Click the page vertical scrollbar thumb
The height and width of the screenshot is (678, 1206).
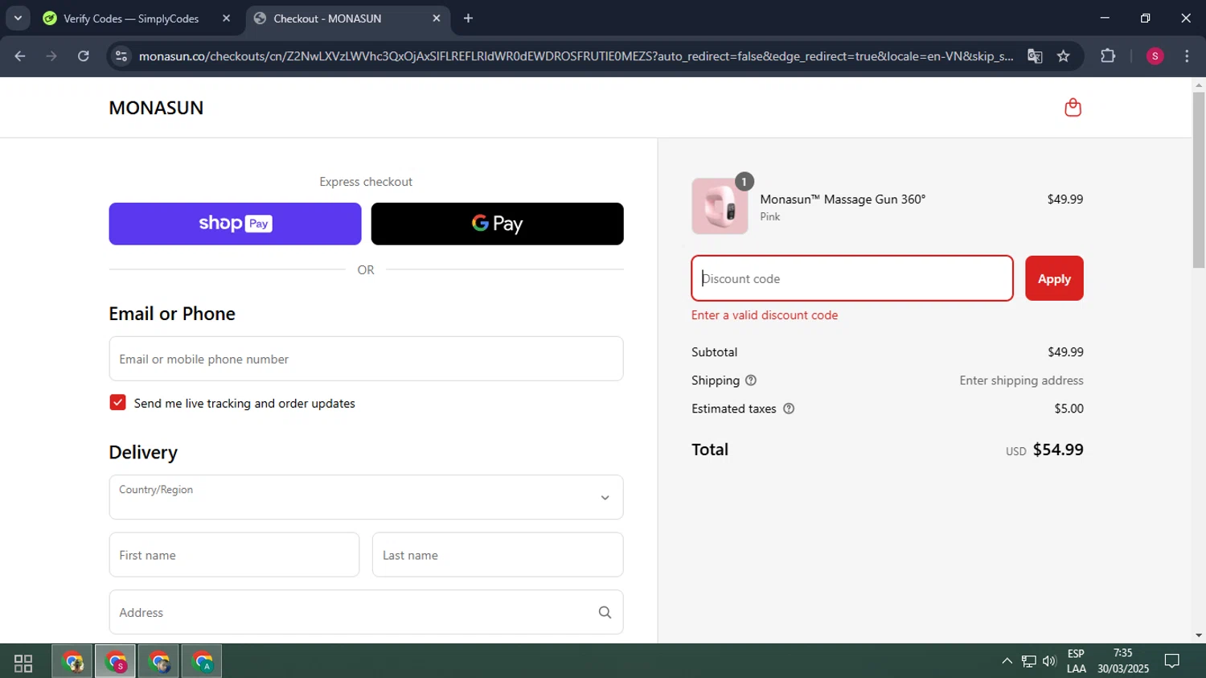click(1199, 179)
